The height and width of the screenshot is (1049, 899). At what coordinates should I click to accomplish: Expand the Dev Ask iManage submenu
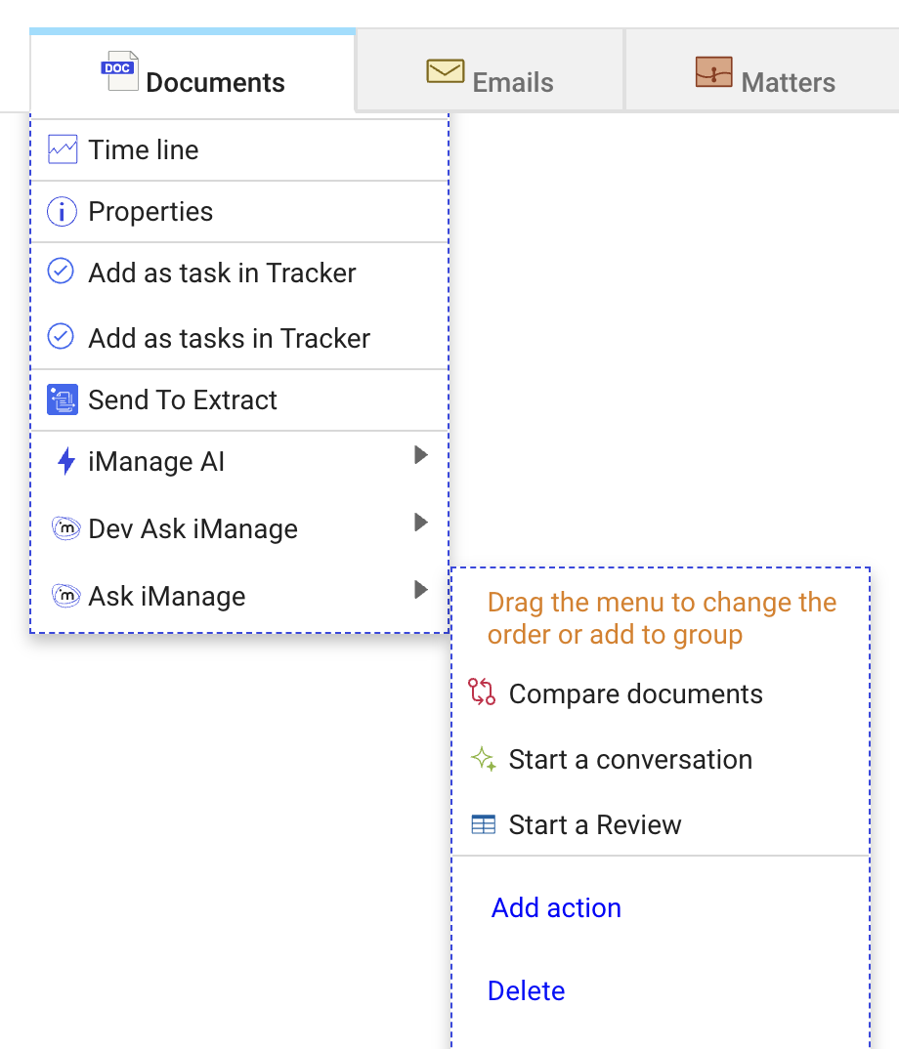(x=421, y=522)
